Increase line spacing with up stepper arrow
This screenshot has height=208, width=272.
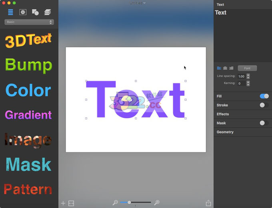pyautogui.click(x=248, y=75)
